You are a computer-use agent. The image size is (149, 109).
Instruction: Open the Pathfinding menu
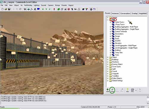tap(28, 5)
